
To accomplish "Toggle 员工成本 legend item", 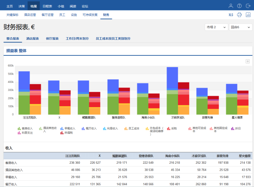I will pos(132,129).
